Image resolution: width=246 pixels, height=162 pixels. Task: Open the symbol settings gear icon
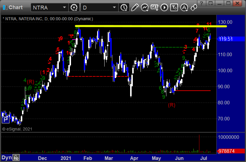(x=74, y=7)
